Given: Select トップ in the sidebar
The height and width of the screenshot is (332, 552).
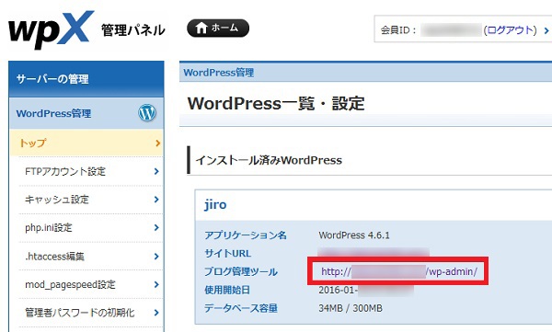Looking at the screenshot, I should click(86, 143).
